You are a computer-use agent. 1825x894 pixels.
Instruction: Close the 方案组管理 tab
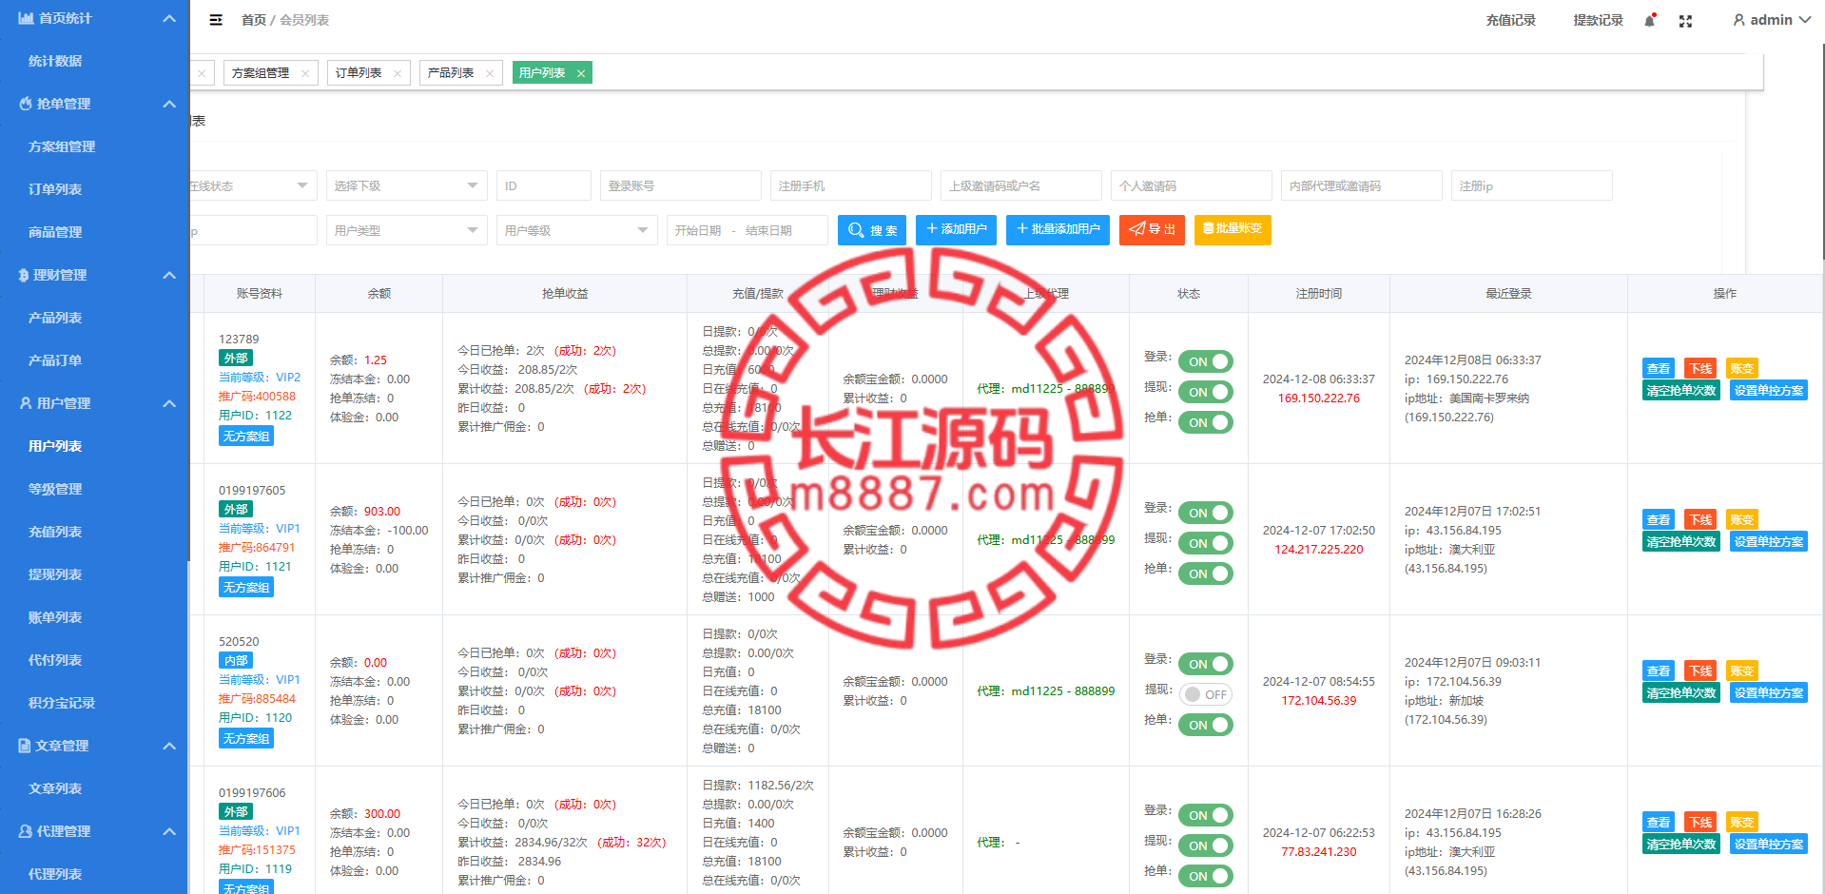click(304, 73)
